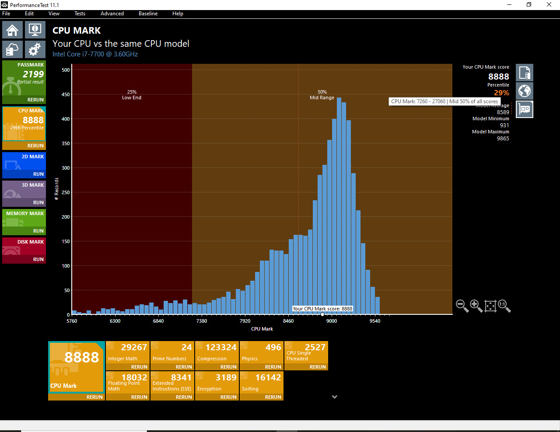Open the File menu
560x432 pixels.
tap(6, 14)
